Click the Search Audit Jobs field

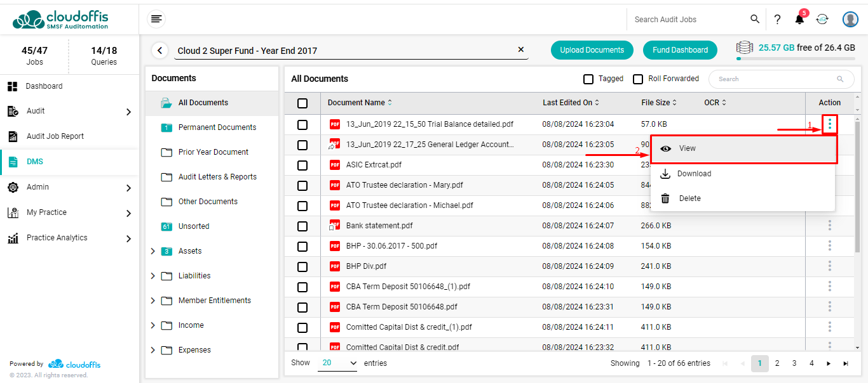coord(689,20)
